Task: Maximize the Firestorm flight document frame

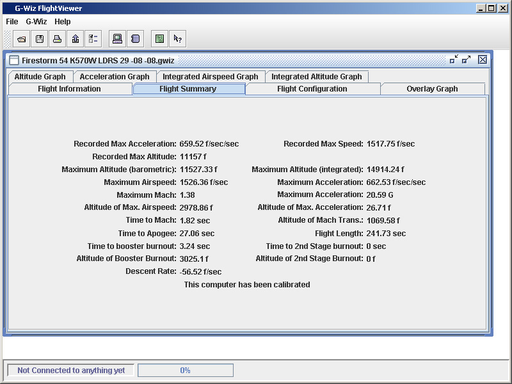Action: pos(467,60)
